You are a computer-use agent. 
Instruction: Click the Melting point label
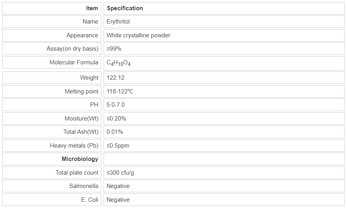[x=82, y=91]
